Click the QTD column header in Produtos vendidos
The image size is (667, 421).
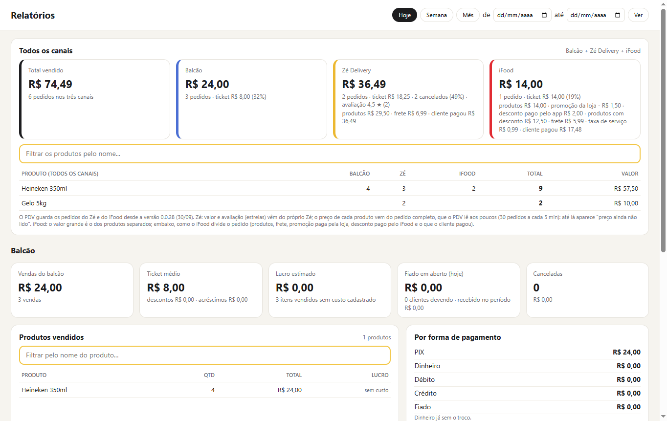click(x=209, y=375)
